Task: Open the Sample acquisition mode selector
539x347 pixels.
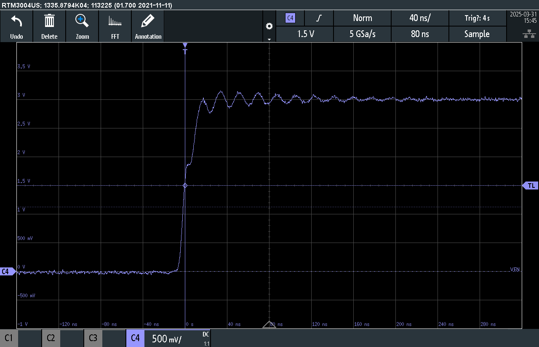Action: 478,34
